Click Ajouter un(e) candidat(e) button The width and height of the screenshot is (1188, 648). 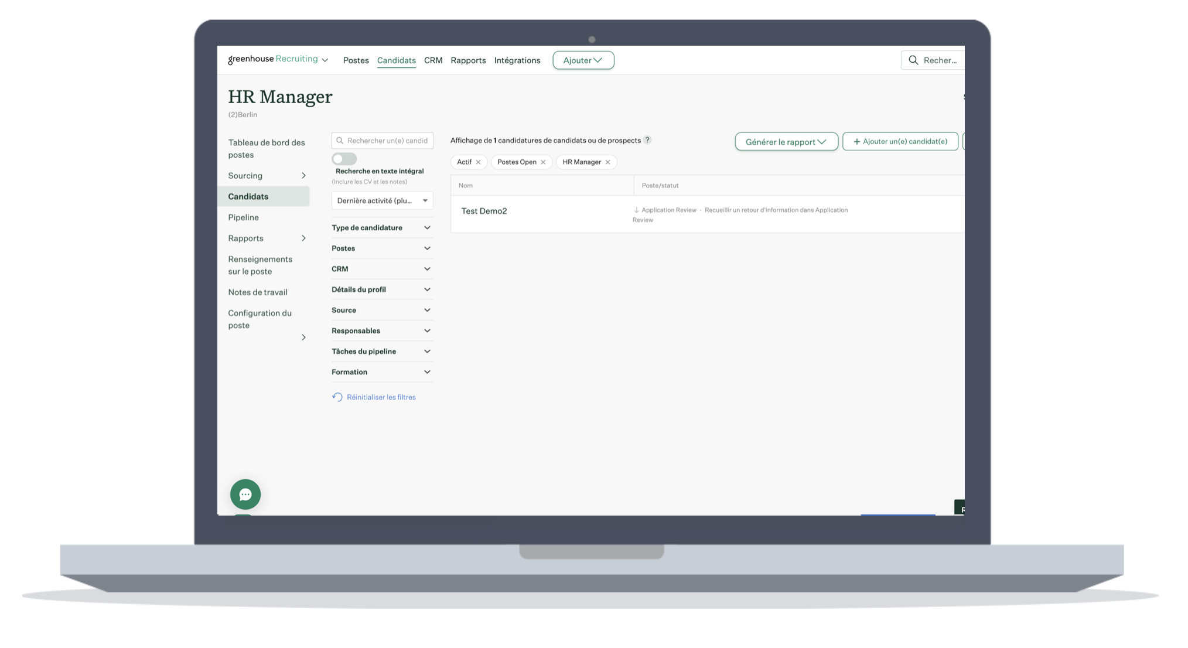point(900,142)
